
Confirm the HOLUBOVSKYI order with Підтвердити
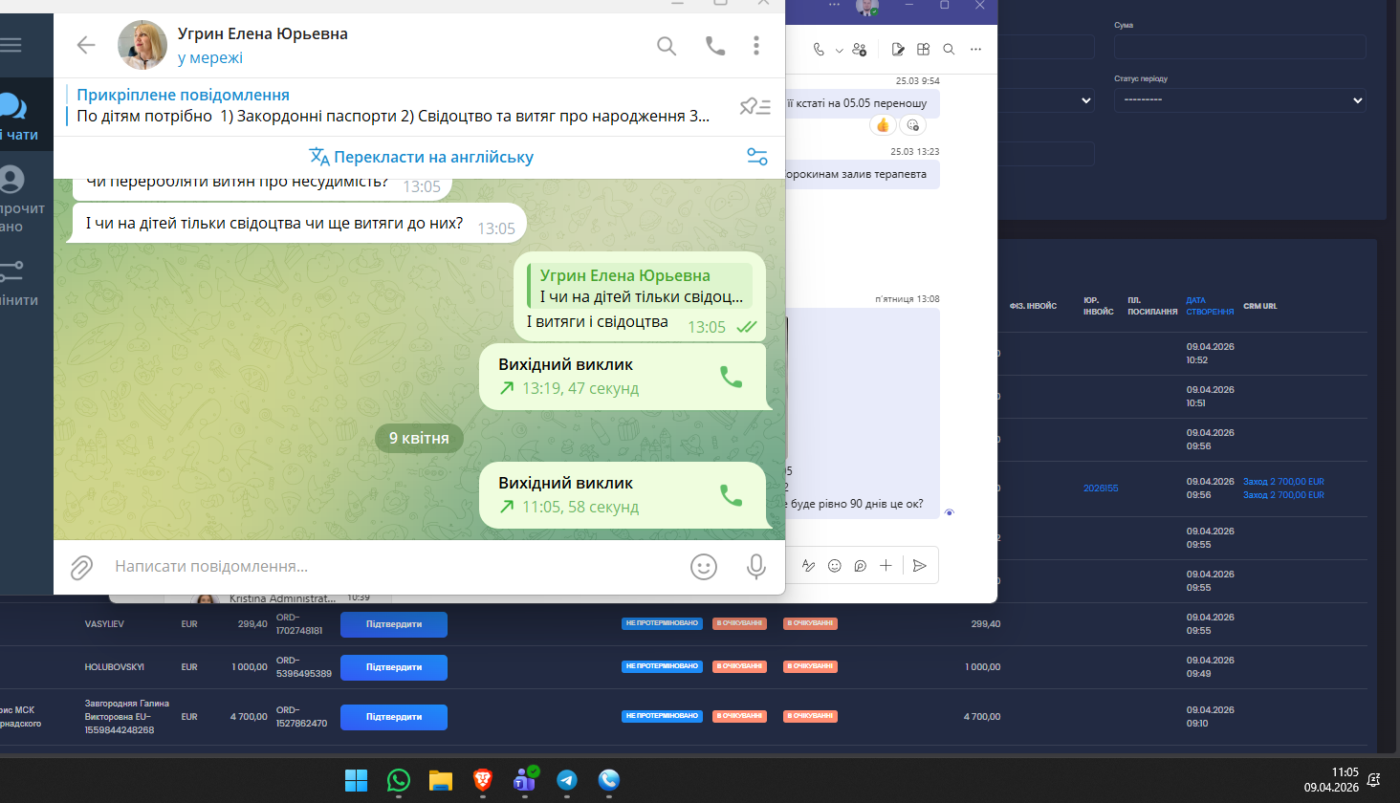394,667
